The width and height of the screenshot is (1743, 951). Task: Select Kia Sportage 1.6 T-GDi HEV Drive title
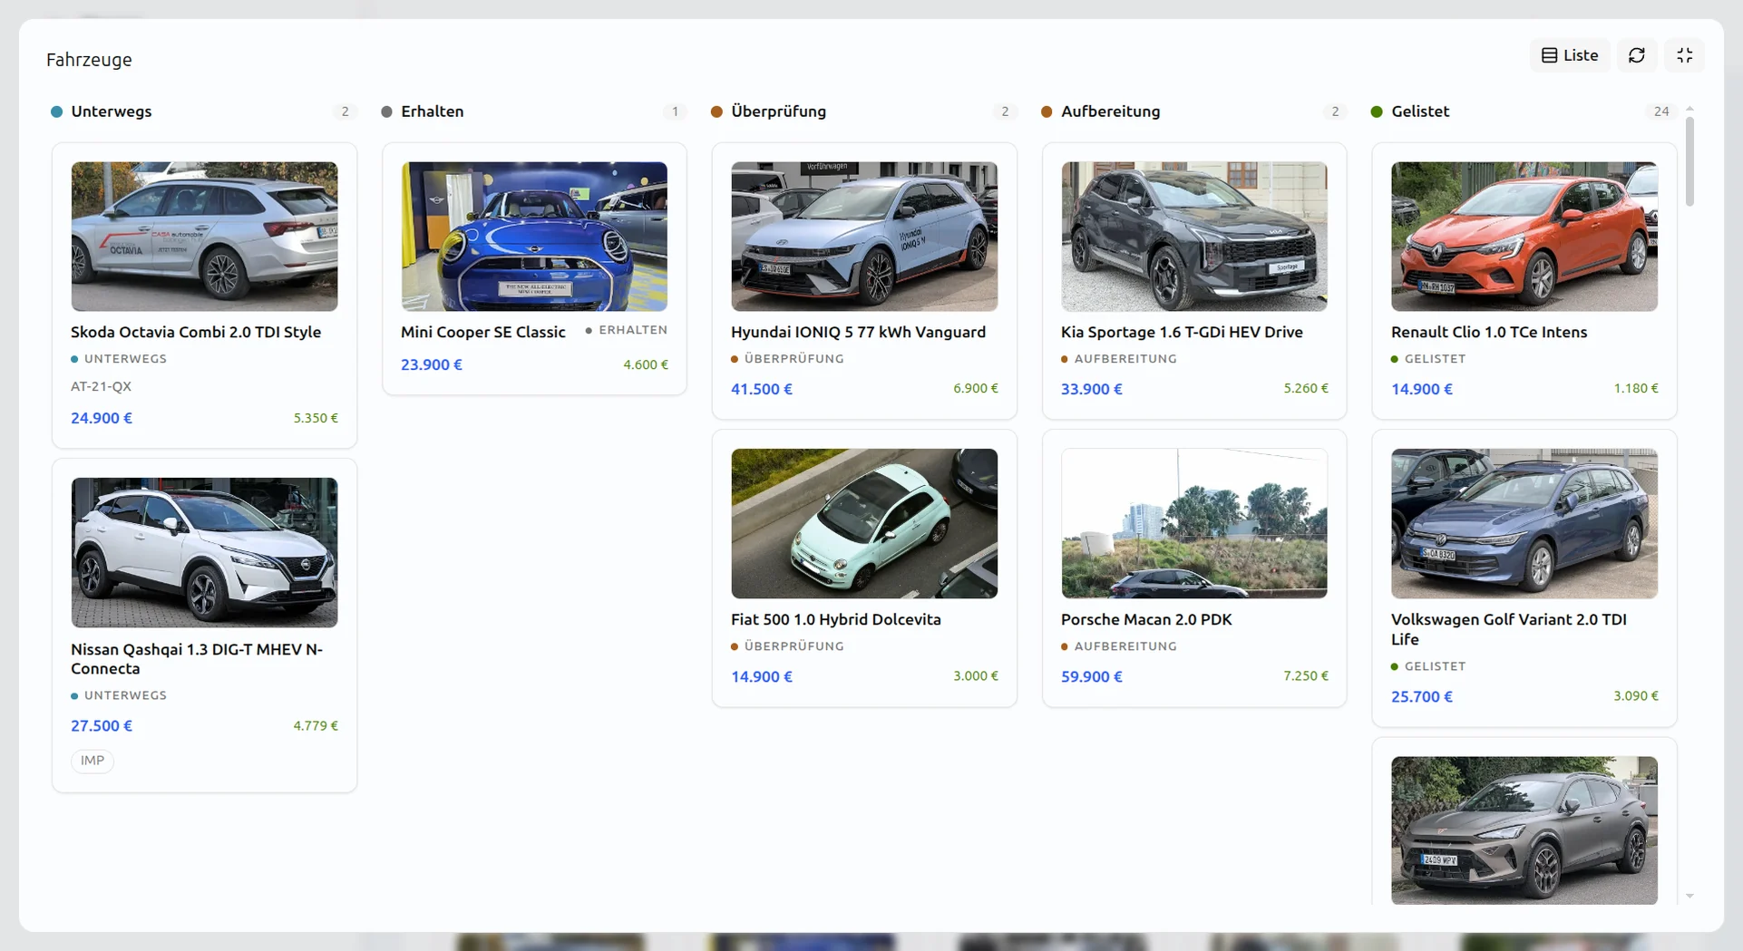tap(1182, 332)
